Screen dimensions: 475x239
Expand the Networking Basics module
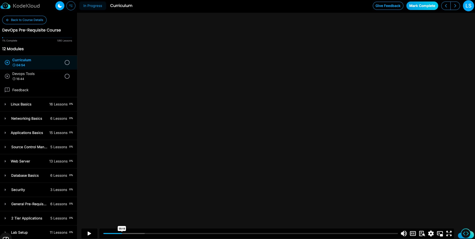pos(39,118)
